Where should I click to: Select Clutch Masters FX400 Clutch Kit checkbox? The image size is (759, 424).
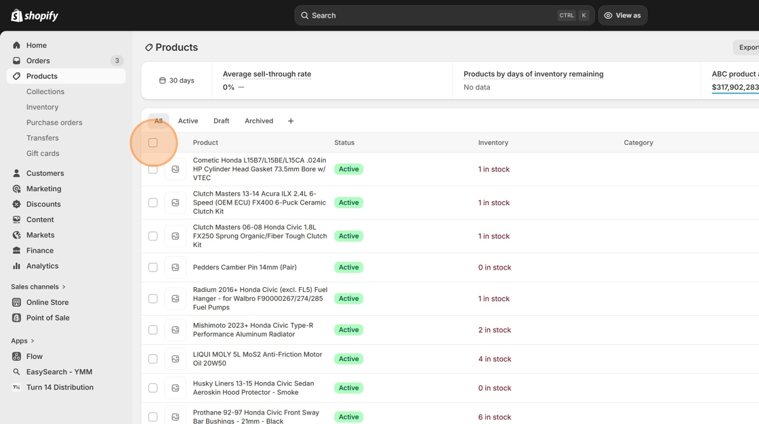pyautogui.click(x=153, y=203)
